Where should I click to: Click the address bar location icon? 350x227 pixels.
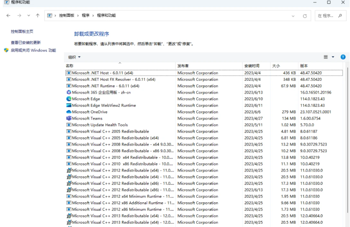point(50,15)
